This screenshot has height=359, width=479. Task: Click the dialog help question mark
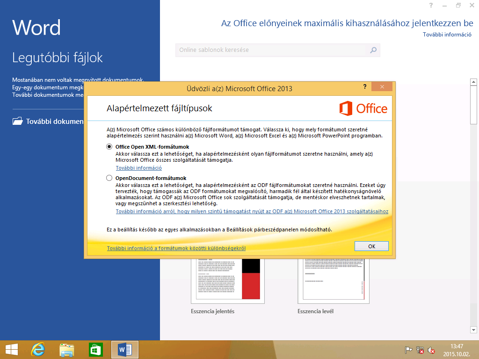(365, 86)
